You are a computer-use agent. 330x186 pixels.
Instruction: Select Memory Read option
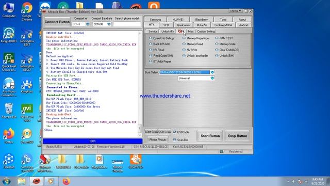pos(193,44)
